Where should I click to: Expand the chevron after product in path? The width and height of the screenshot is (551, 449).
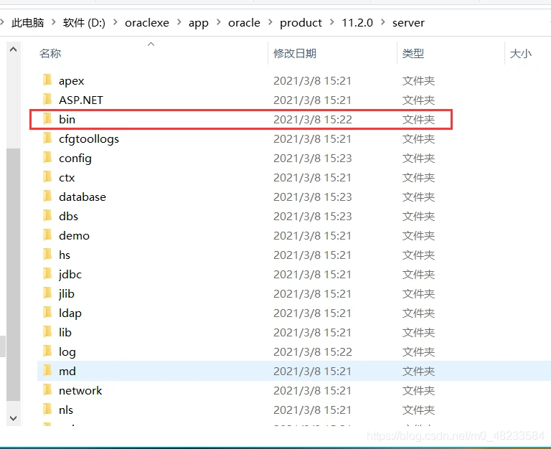tap(332, 23)
